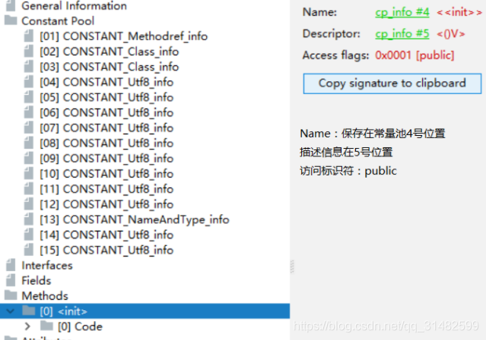Image resolution: width=486 pixels, height=340 pixels.
Task: Click the Fields folder icon
Action: coord(11,280)
